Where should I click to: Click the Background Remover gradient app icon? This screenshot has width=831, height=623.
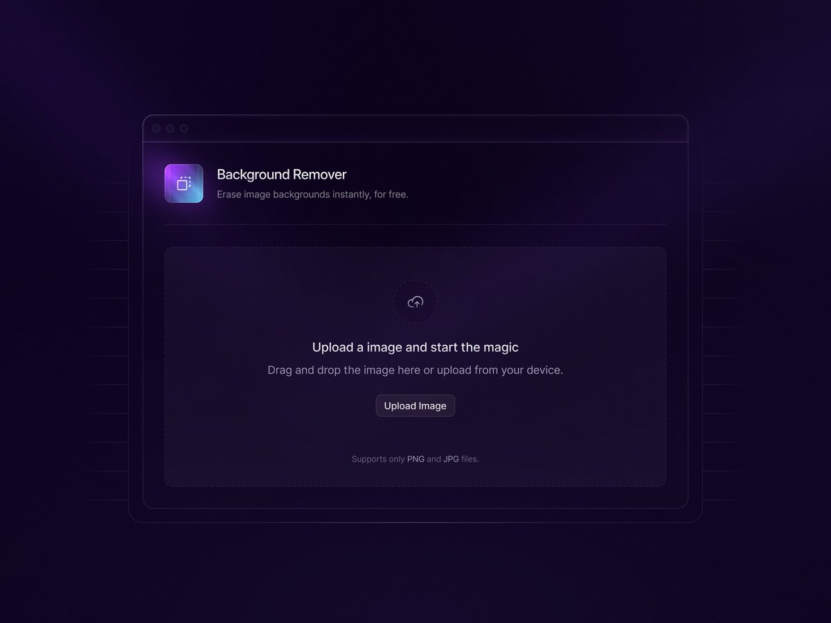[x=184, y=183]
